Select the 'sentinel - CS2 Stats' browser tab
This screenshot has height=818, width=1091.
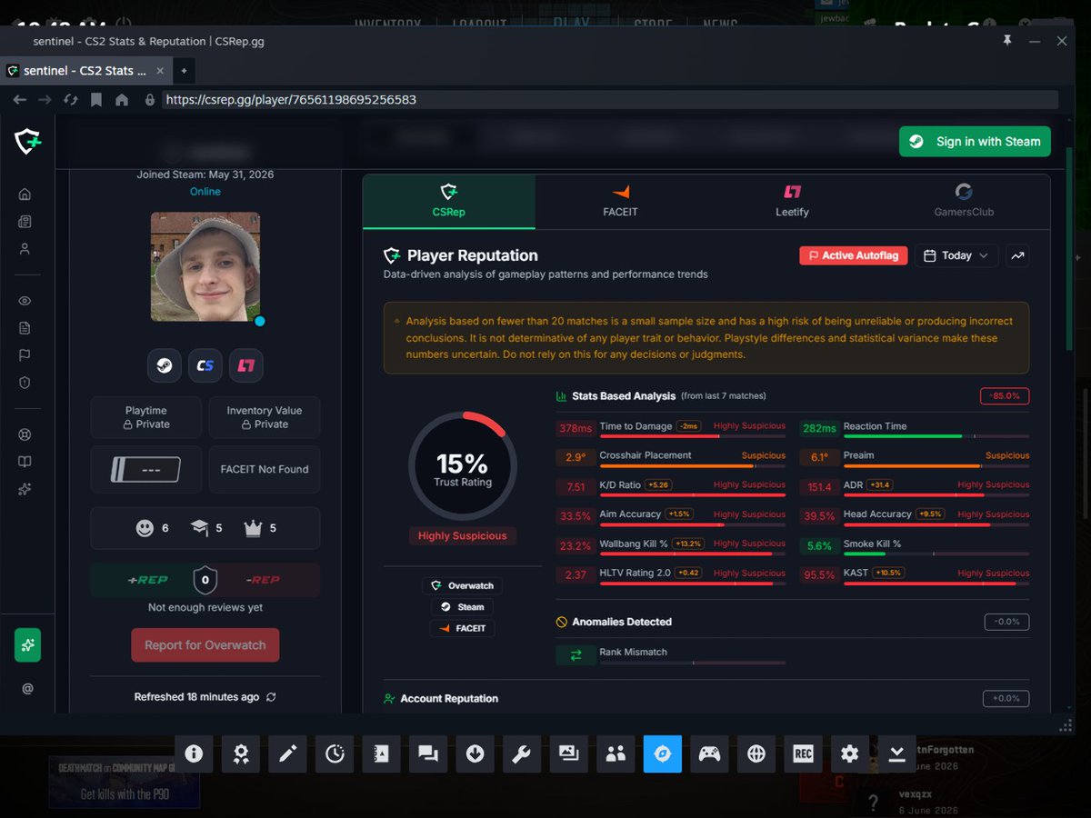85,70
